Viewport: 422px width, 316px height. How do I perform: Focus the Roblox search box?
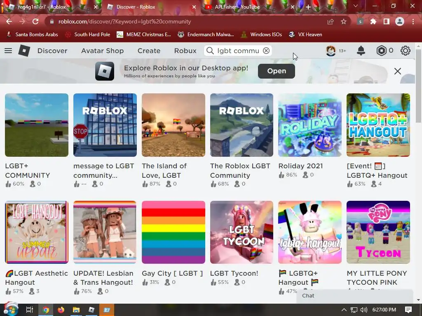tap(238, 51)
